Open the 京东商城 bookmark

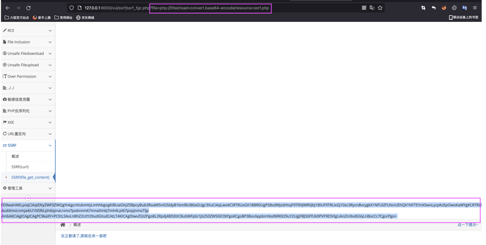tap(85, 18)
